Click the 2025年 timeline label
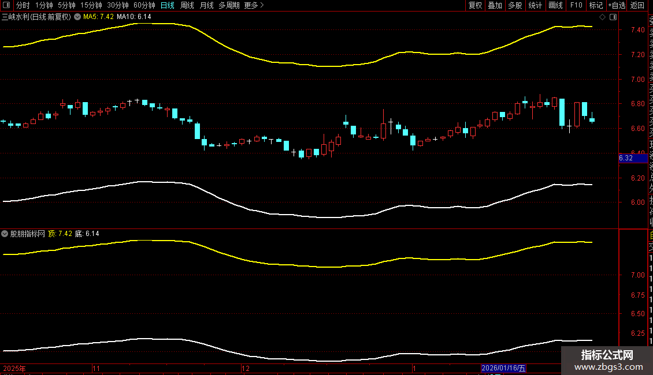 (x=14, y=368)
